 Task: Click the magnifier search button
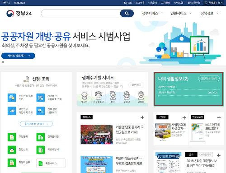point(127,14)
